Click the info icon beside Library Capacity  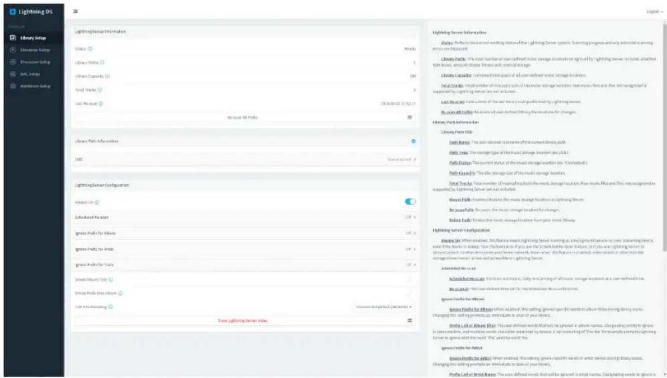pos(108,76)
